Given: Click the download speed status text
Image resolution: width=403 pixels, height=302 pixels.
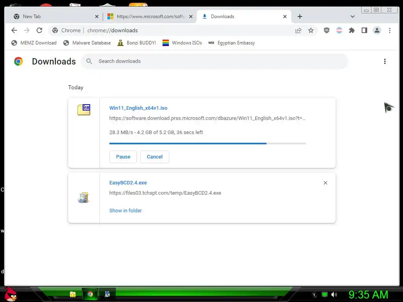Looking at the screenshot, I should coord(156,132).
